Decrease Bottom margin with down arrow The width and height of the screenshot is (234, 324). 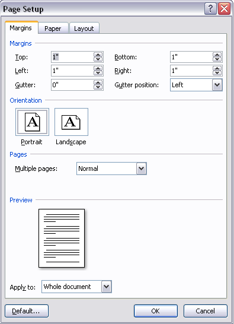[217, 59]
